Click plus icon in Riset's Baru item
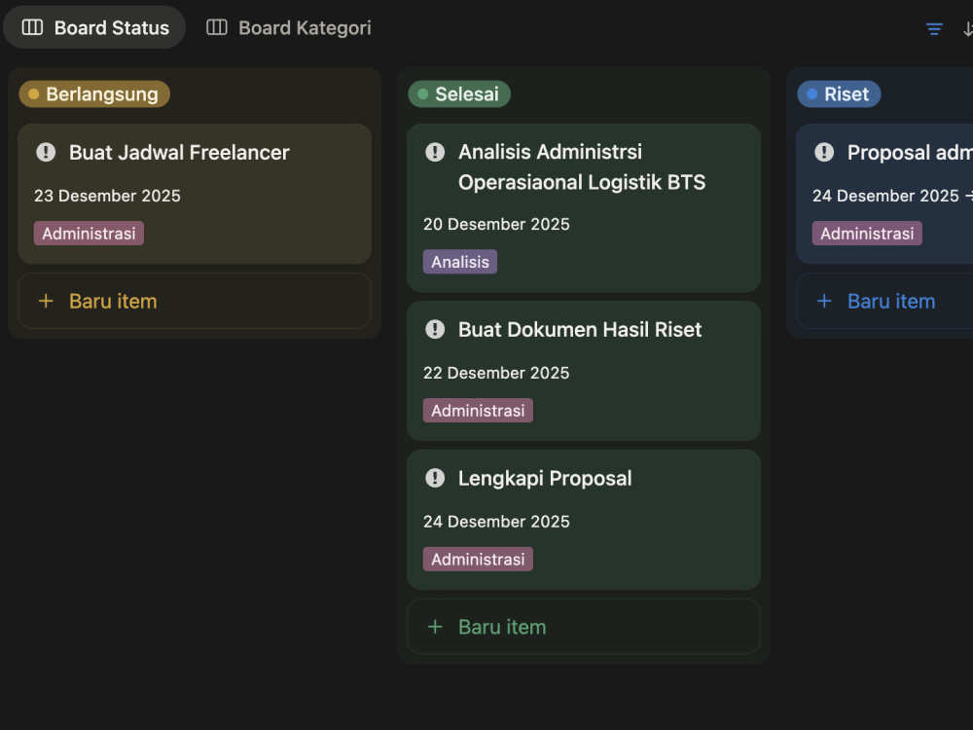Image resolution: width=973 pixels, height=730 pixels. tap(824, 301)
